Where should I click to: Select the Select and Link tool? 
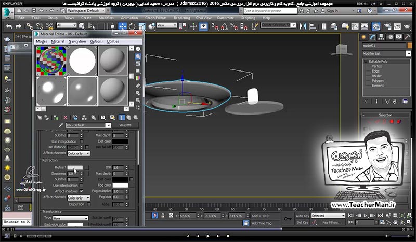pos(30,26)
